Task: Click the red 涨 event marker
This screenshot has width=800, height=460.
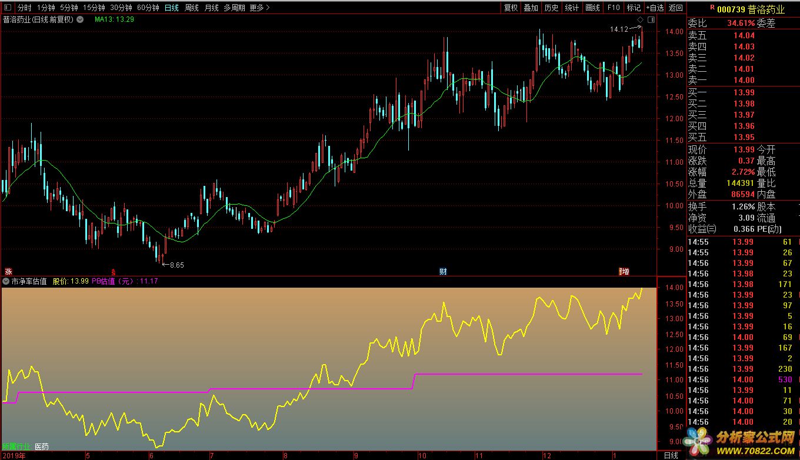Action: 8,271
